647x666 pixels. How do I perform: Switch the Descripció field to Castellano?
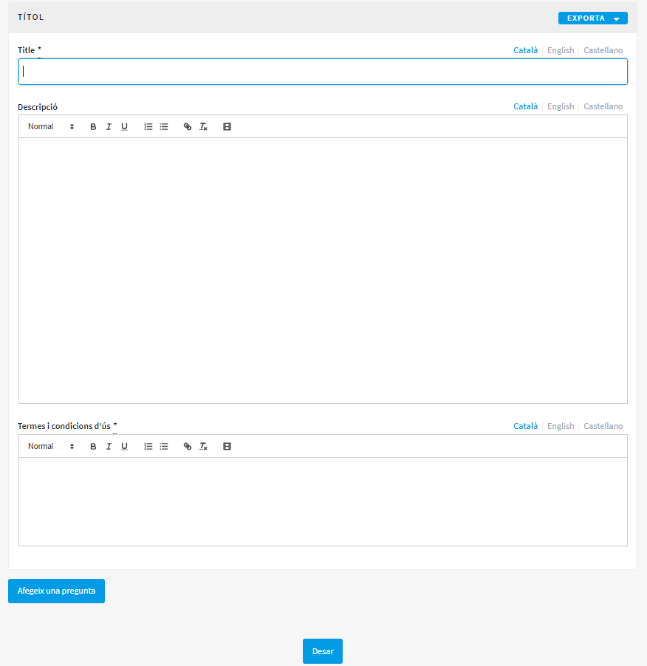603,106
